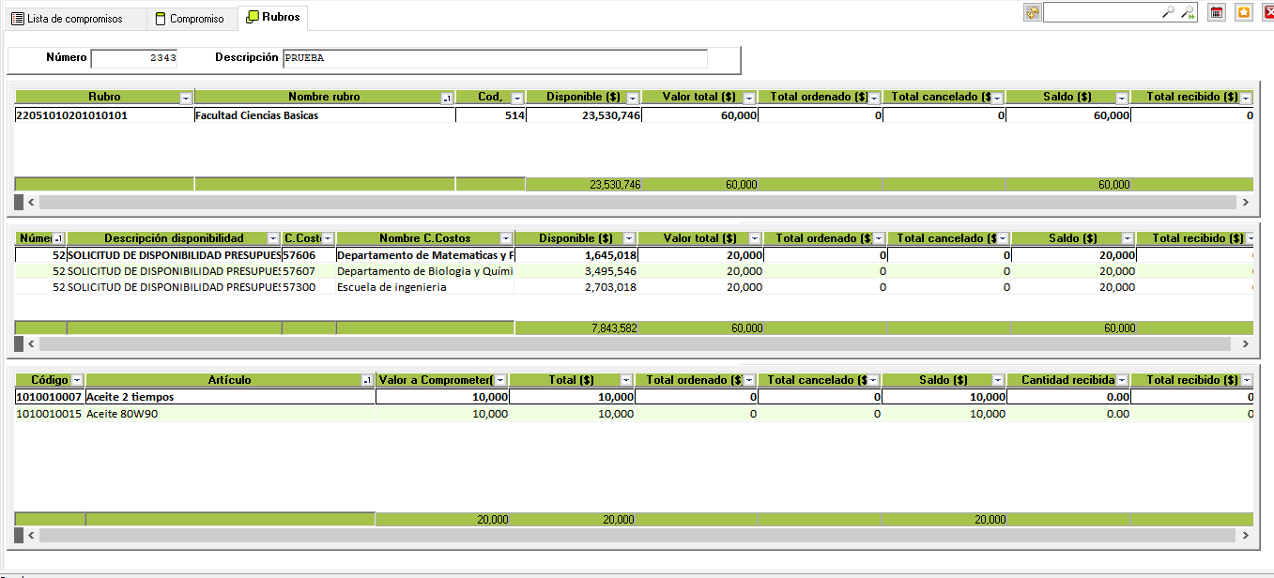1274x578 pixels.
Task: Click the Número field showing 2343
Action: coord(134,58)
